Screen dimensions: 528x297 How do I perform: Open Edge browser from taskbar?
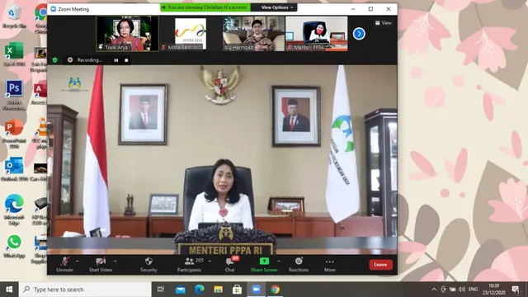[x=200, y=290]
